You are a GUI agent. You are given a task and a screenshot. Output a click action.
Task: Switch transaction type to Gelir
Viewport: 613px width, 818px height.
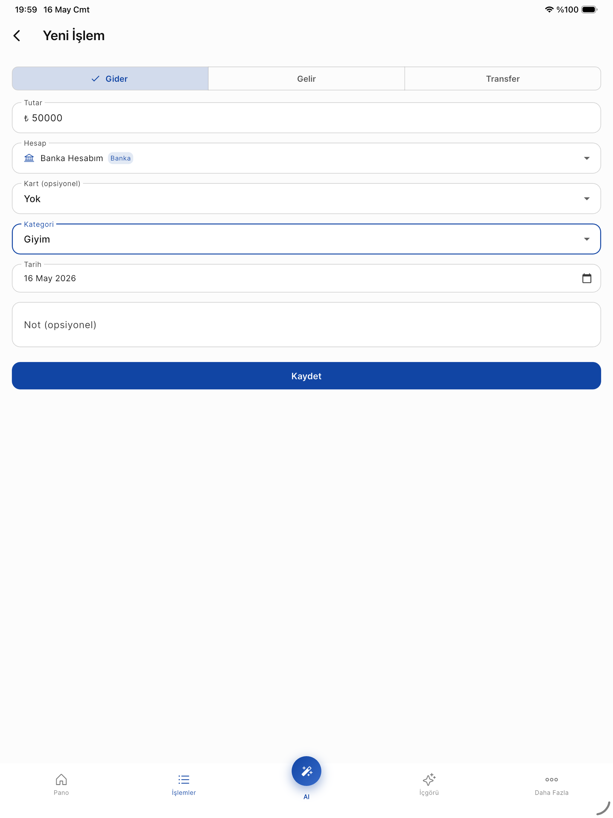306,79
